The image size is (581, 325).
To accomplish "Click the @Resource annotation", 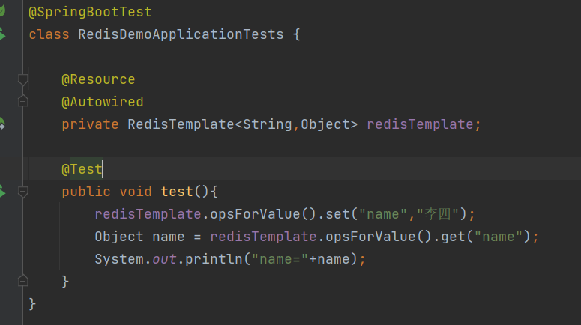I will [x=98, y=79].
